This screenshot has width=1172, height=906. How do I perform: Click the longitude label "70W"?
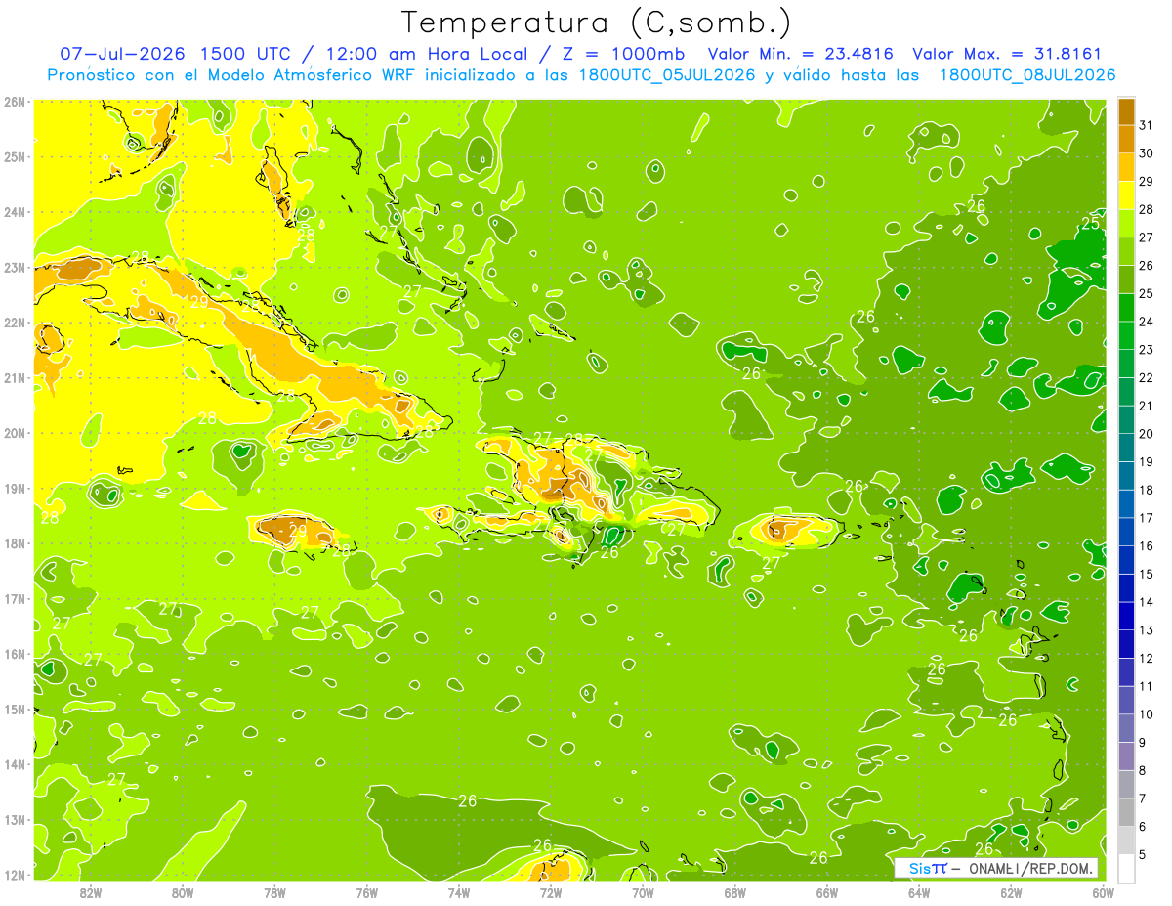[x=643, y=891]
